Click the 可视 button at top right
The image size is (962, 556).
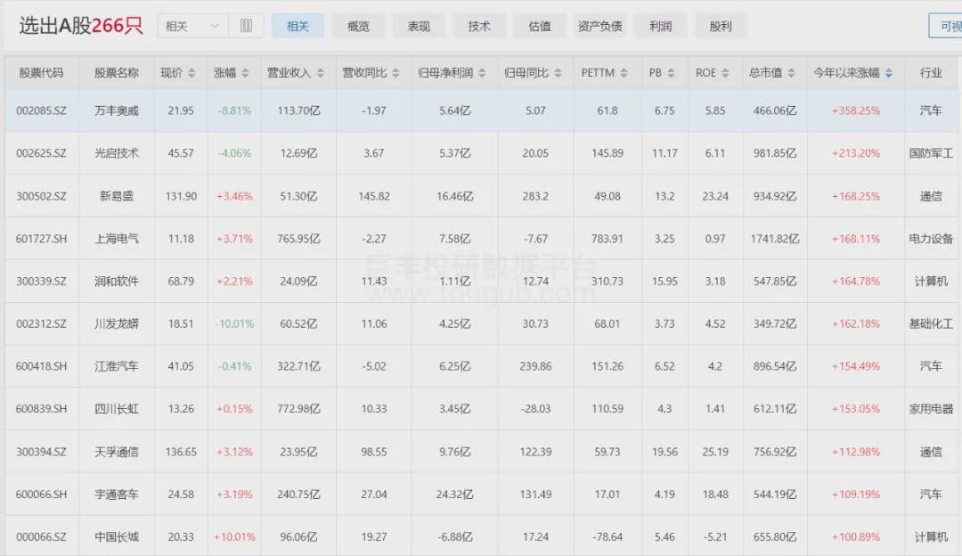click(x=946, y=26)
